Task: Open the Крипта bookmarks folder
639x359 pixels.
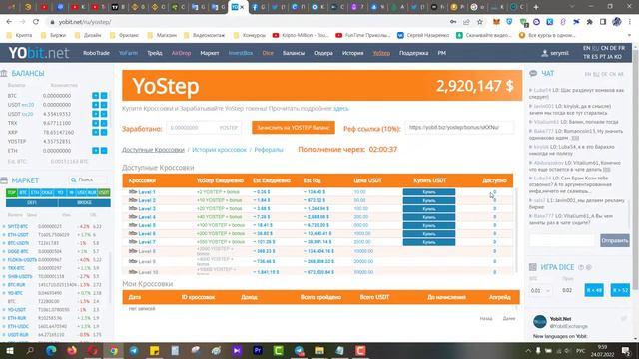Action: (20, 36)
